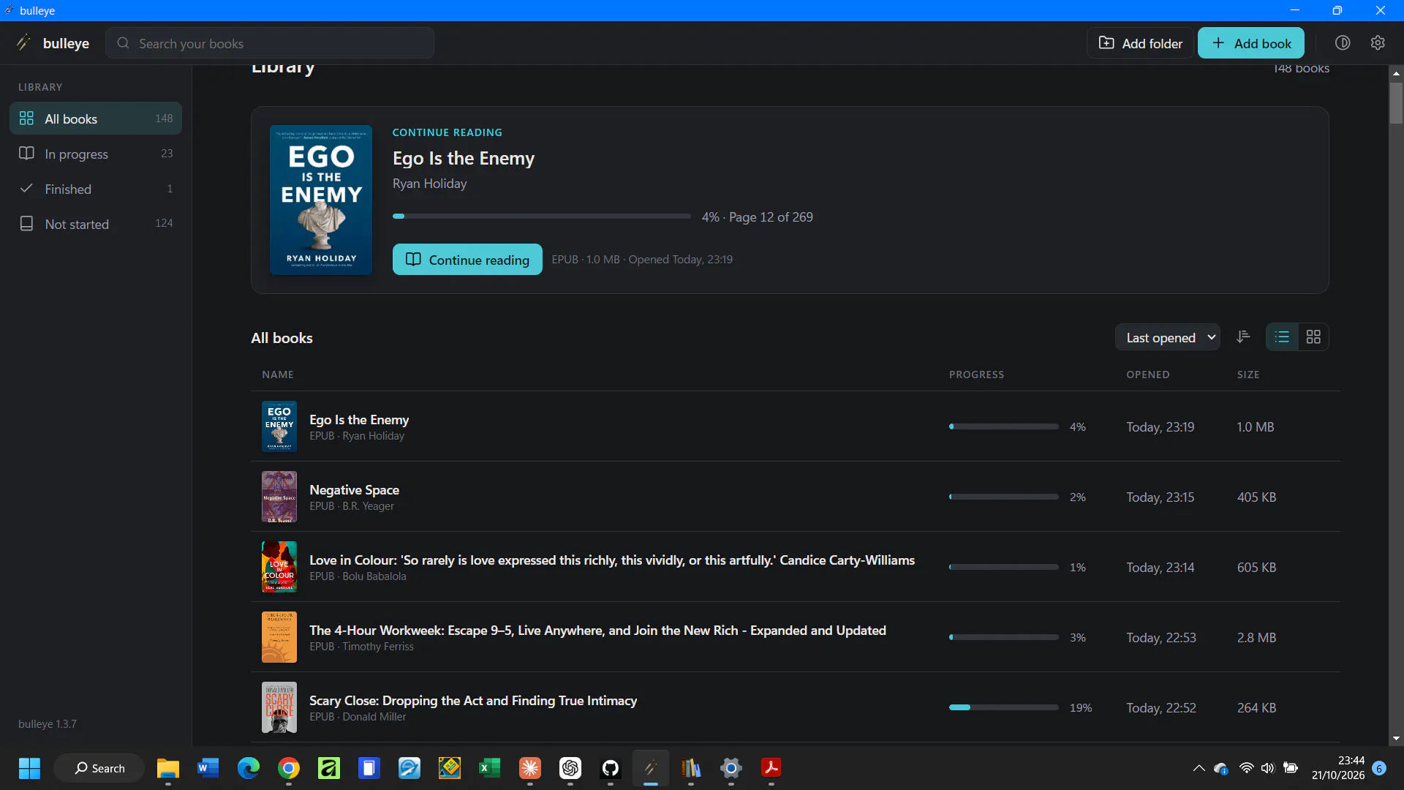Image resolution: width=1404 pixels, height=790 pixels.
Task: Open Excel from taskbar
Action: click(490, 768)
